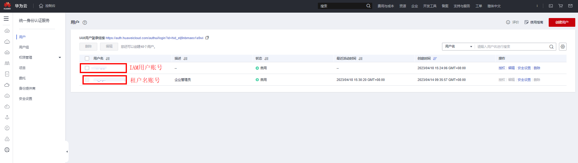Sort by 用户名 column
Screen dimensions: 578x163
pos(108,59)
